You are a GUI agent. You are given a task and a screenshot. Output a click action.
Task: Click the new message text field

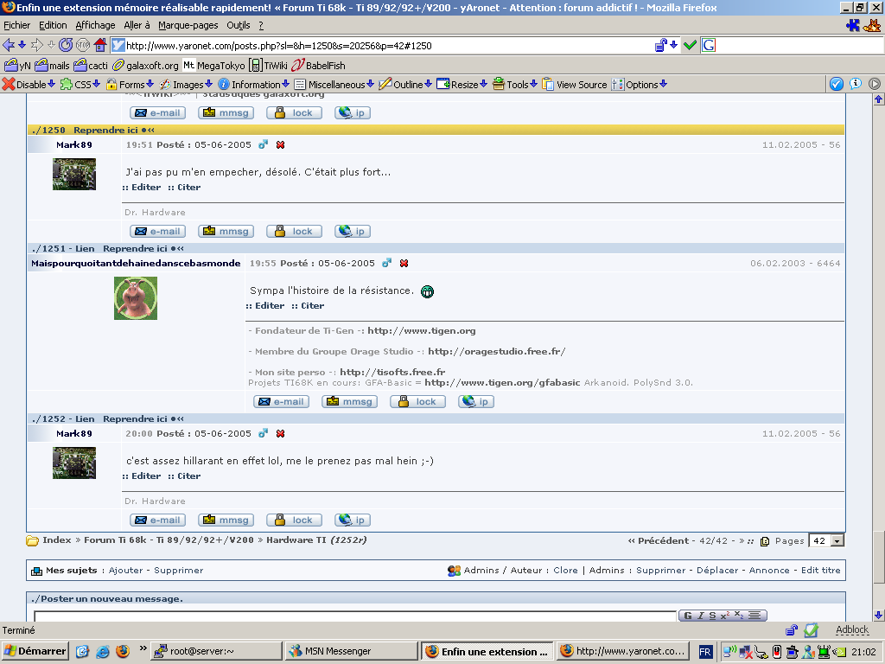coord(355,616)
